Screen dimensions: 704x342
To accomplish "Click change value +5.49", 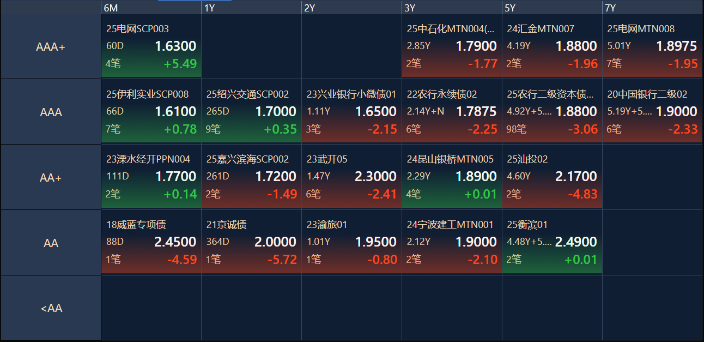I will 180,64.
